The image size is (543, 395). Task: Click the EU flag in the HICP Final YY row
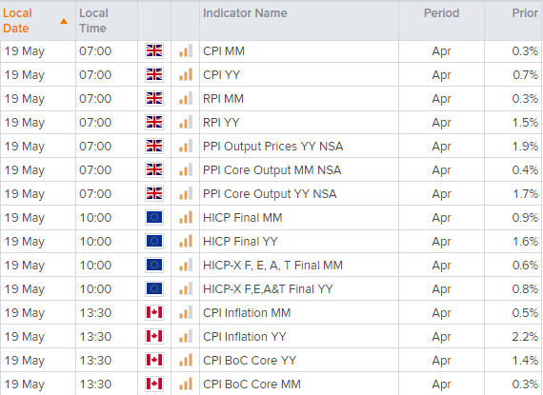154,241
